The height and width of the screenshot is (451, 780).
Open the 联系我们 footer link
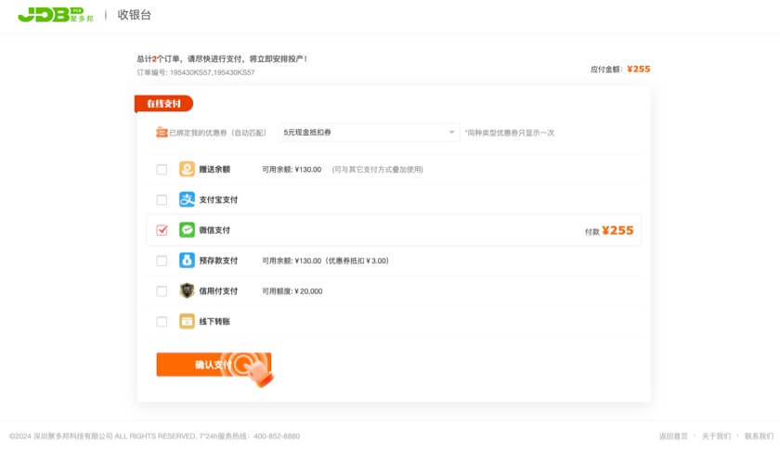759,436
